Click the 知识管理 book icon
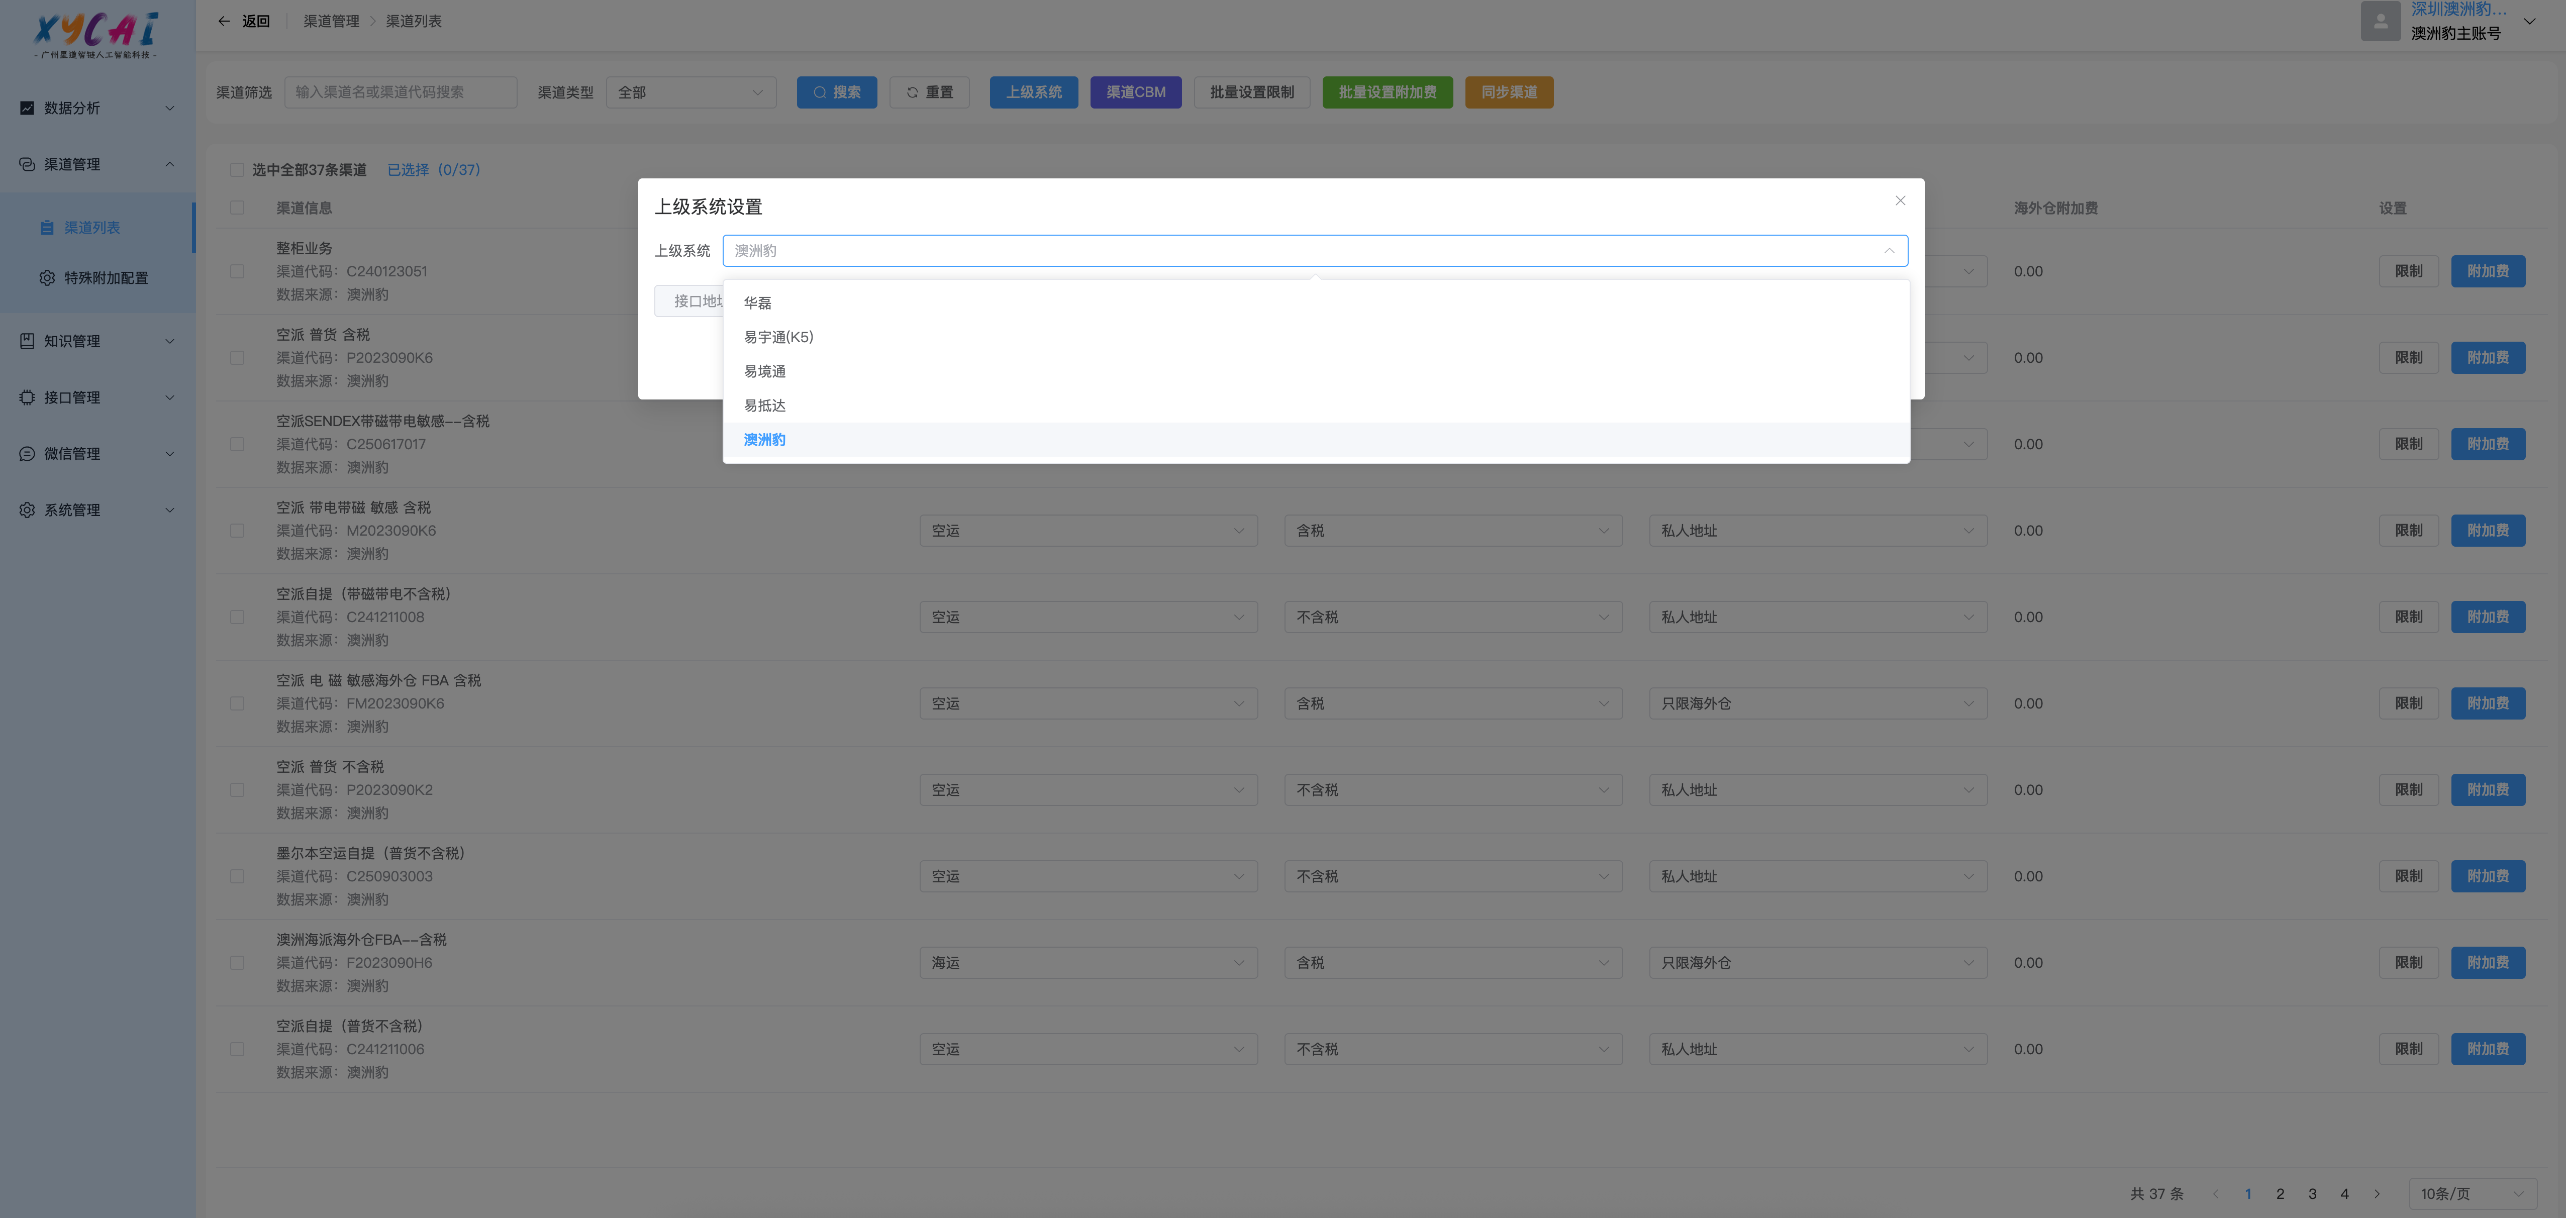The height and width of the screenshot is (1218, 2566). 27,341
